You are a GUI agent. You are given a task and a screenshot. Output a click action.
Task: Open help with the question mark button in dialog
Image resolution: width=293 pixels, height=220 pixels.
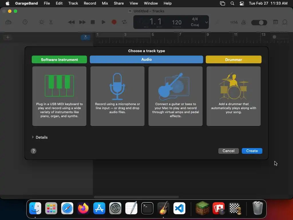coord(33,151)
